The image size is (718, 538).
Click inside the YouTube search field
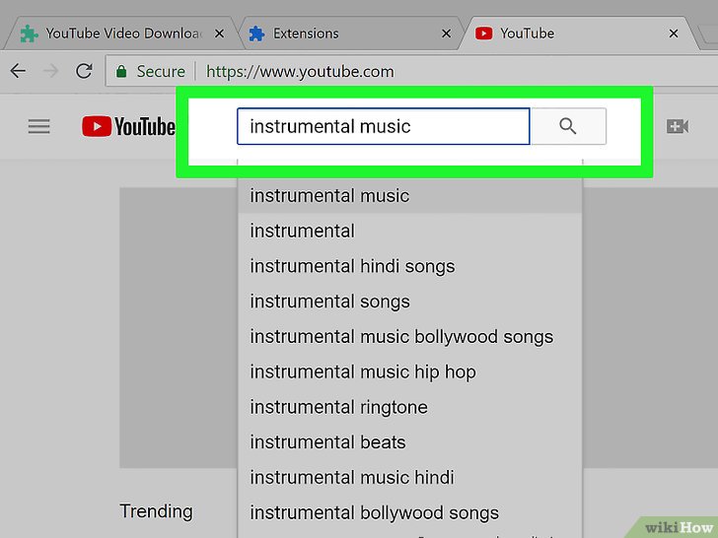coord(384,126)
